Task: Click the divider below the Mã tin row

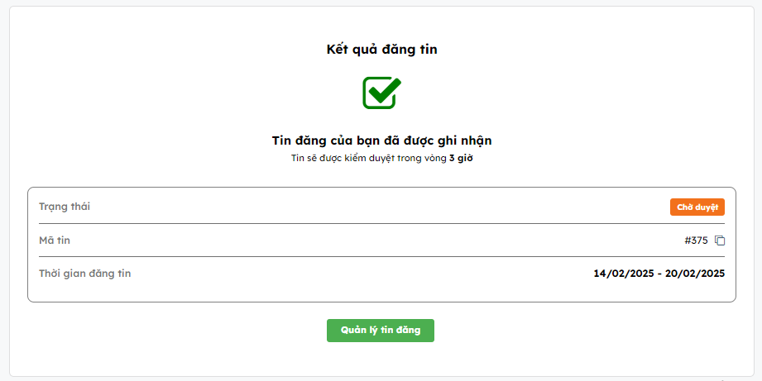Action: pos(381,256)
